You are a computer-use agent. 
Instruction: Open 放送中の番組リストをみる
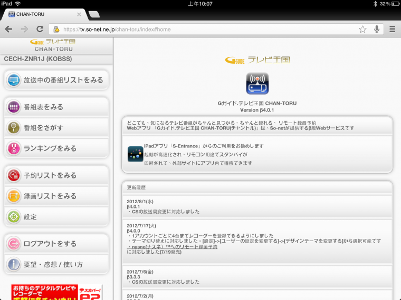tap(56, 80)
